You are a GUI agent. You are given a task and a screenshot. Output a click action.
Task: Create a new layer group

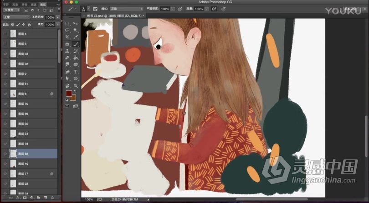coord(39,198)
